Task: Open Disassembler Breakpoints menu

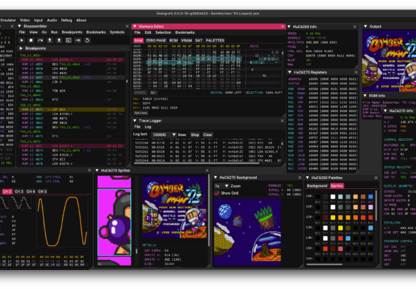Action: 72,32
